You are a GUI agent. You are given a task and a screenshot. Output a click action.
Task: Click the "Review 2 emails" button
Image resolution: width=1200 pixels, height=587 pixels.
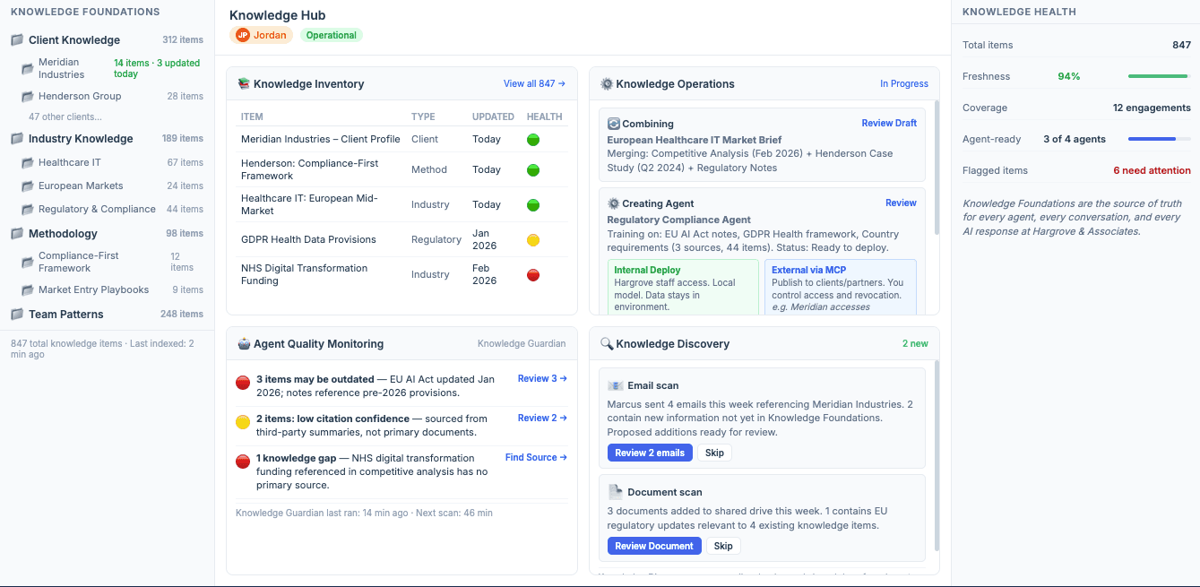[x=649, y=453]
